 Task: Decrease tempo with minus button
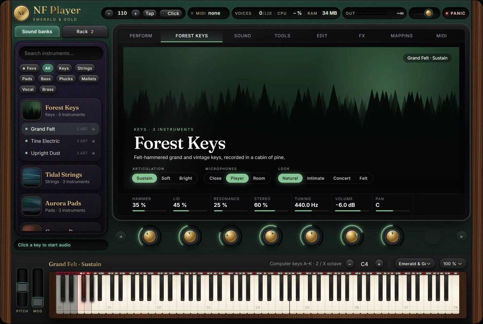pos(109,13)
